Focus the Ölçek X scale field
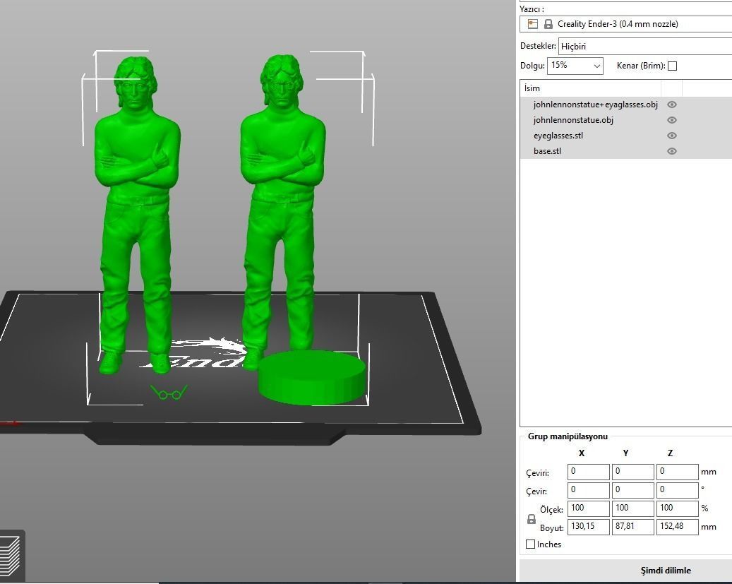Image resolution: width=732 pixels, height=584 pixels. tap(588, 508)
